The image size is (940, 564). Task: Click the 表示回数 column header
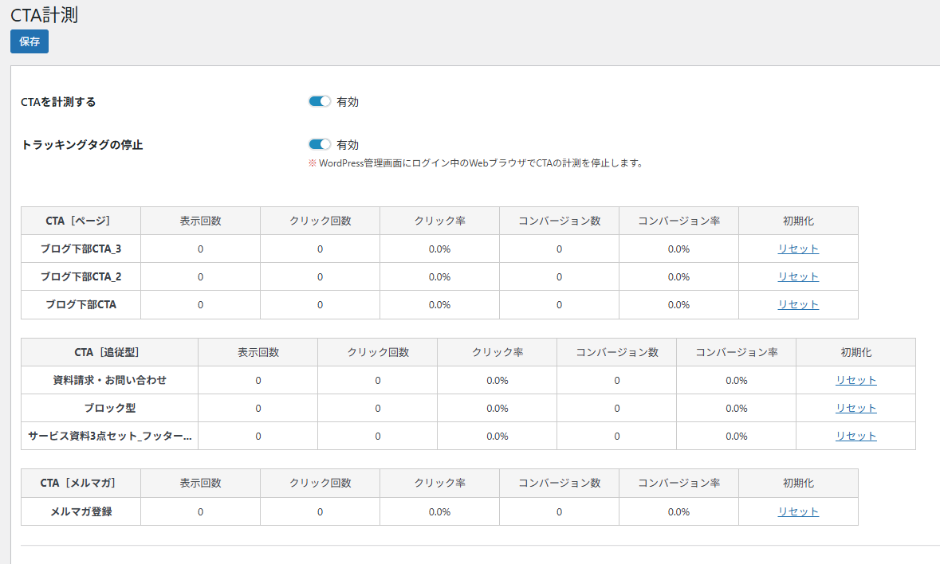(199, 221)
